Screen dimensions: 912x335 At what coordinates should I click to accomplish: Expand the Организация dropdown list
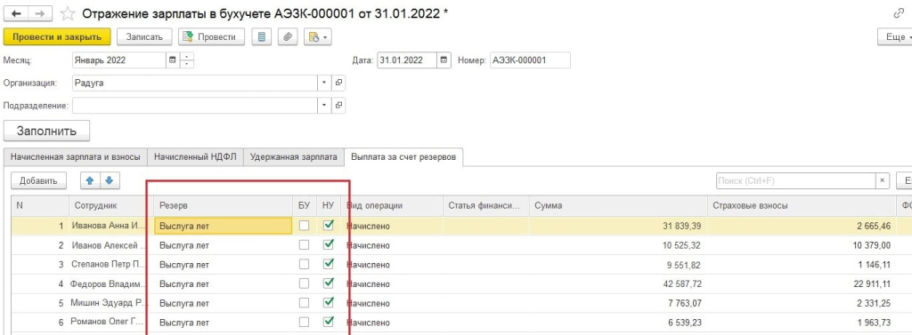(324, 83)
